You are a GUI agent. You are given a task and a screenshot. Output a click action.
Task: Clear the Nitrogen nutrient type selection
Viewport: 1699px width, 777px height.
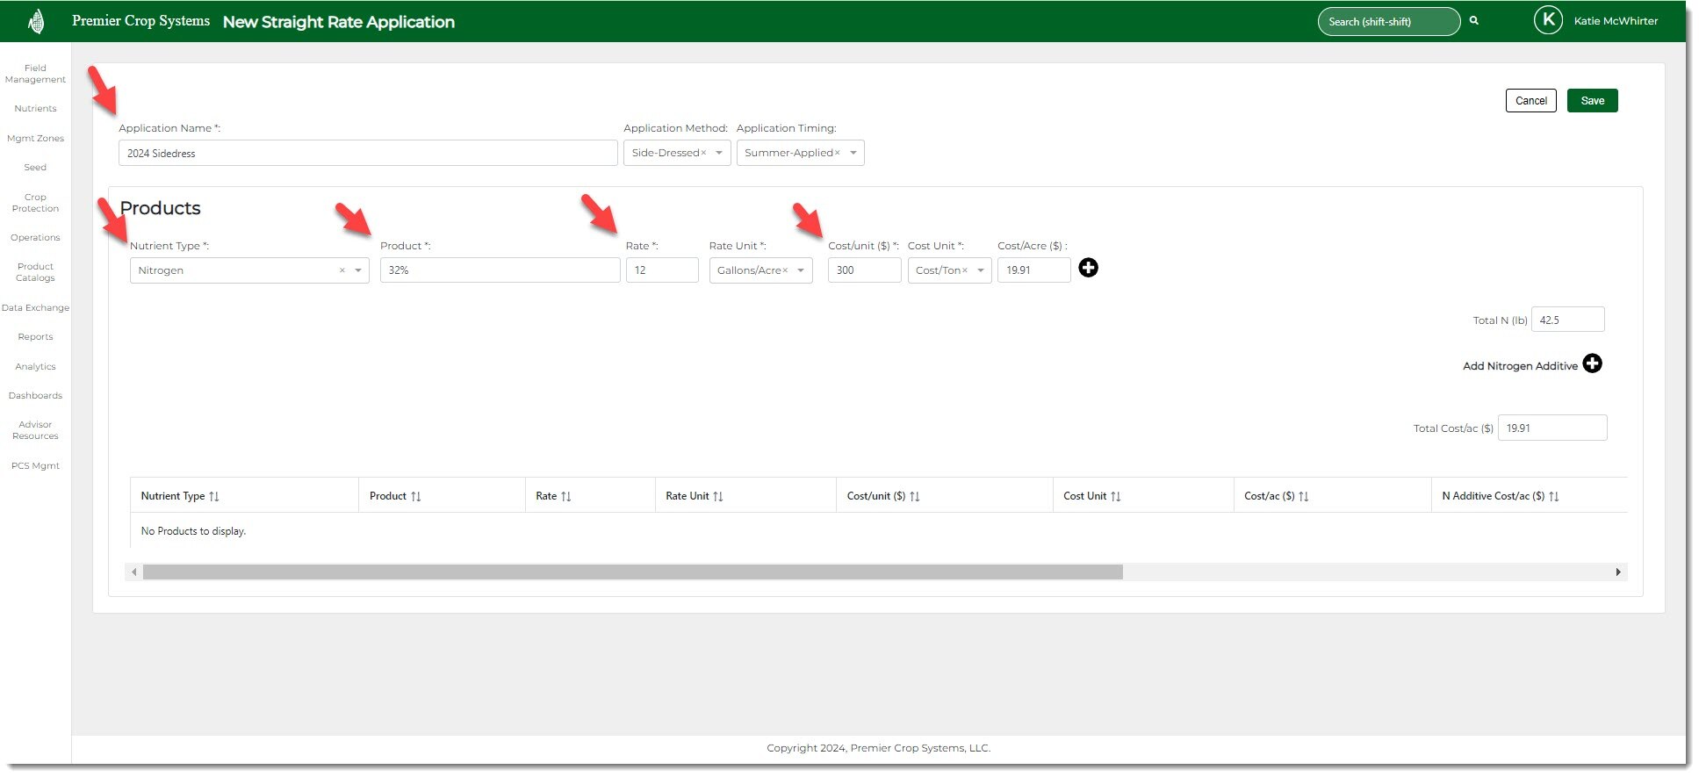coord(342,270)
